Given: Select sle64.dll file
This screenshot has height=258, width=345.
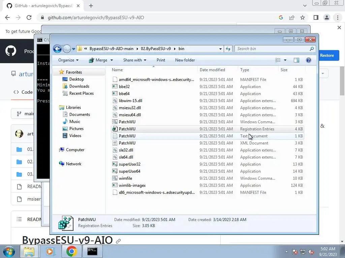Looking at the screenshot, I should (x=208, y=157).
